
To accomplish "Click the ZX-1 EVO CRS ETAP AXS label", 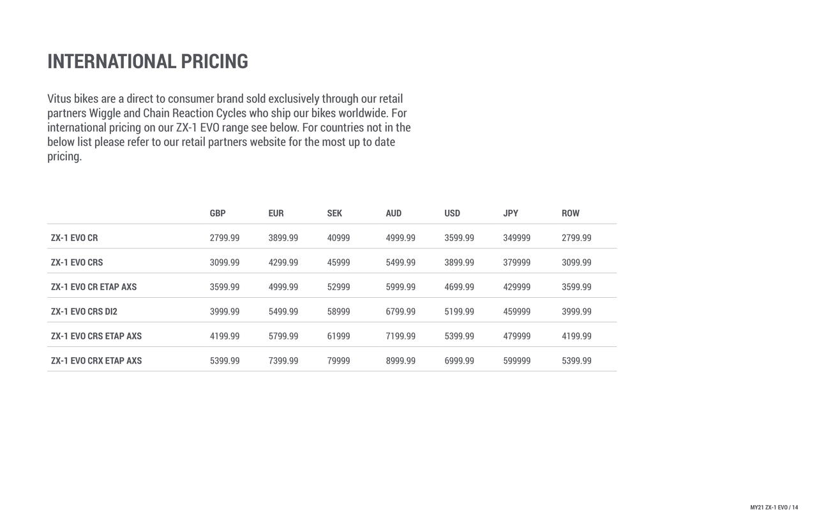I will 96,336.
